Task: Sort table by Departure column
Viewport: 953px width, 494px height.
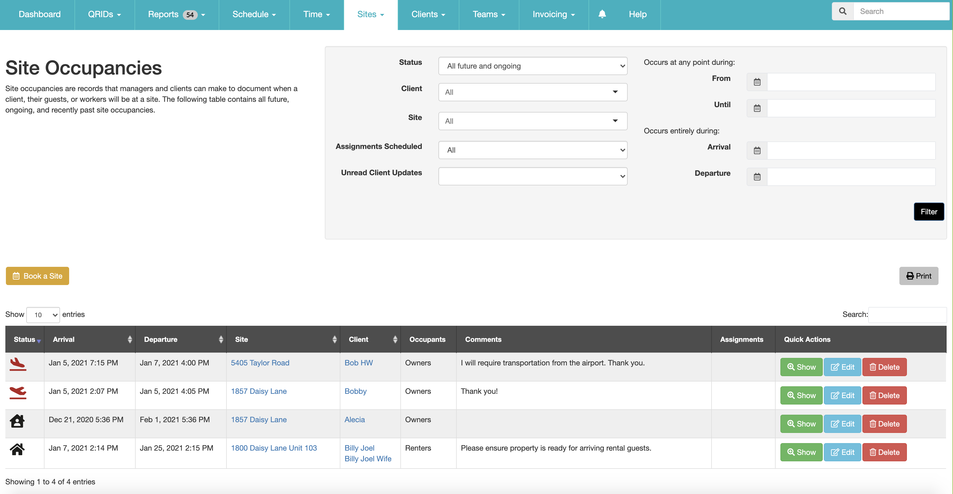Action: coord(181,339)
